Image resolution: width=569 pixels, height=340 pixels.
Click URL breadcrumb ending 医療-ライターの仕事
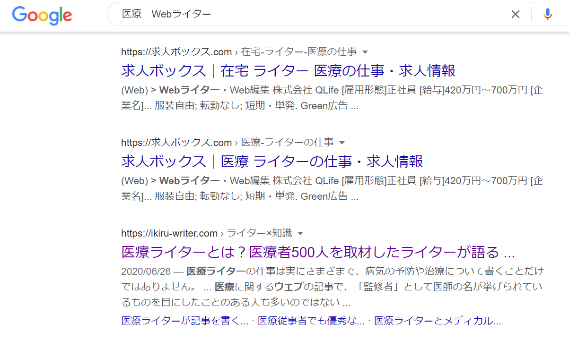[228, 143]
